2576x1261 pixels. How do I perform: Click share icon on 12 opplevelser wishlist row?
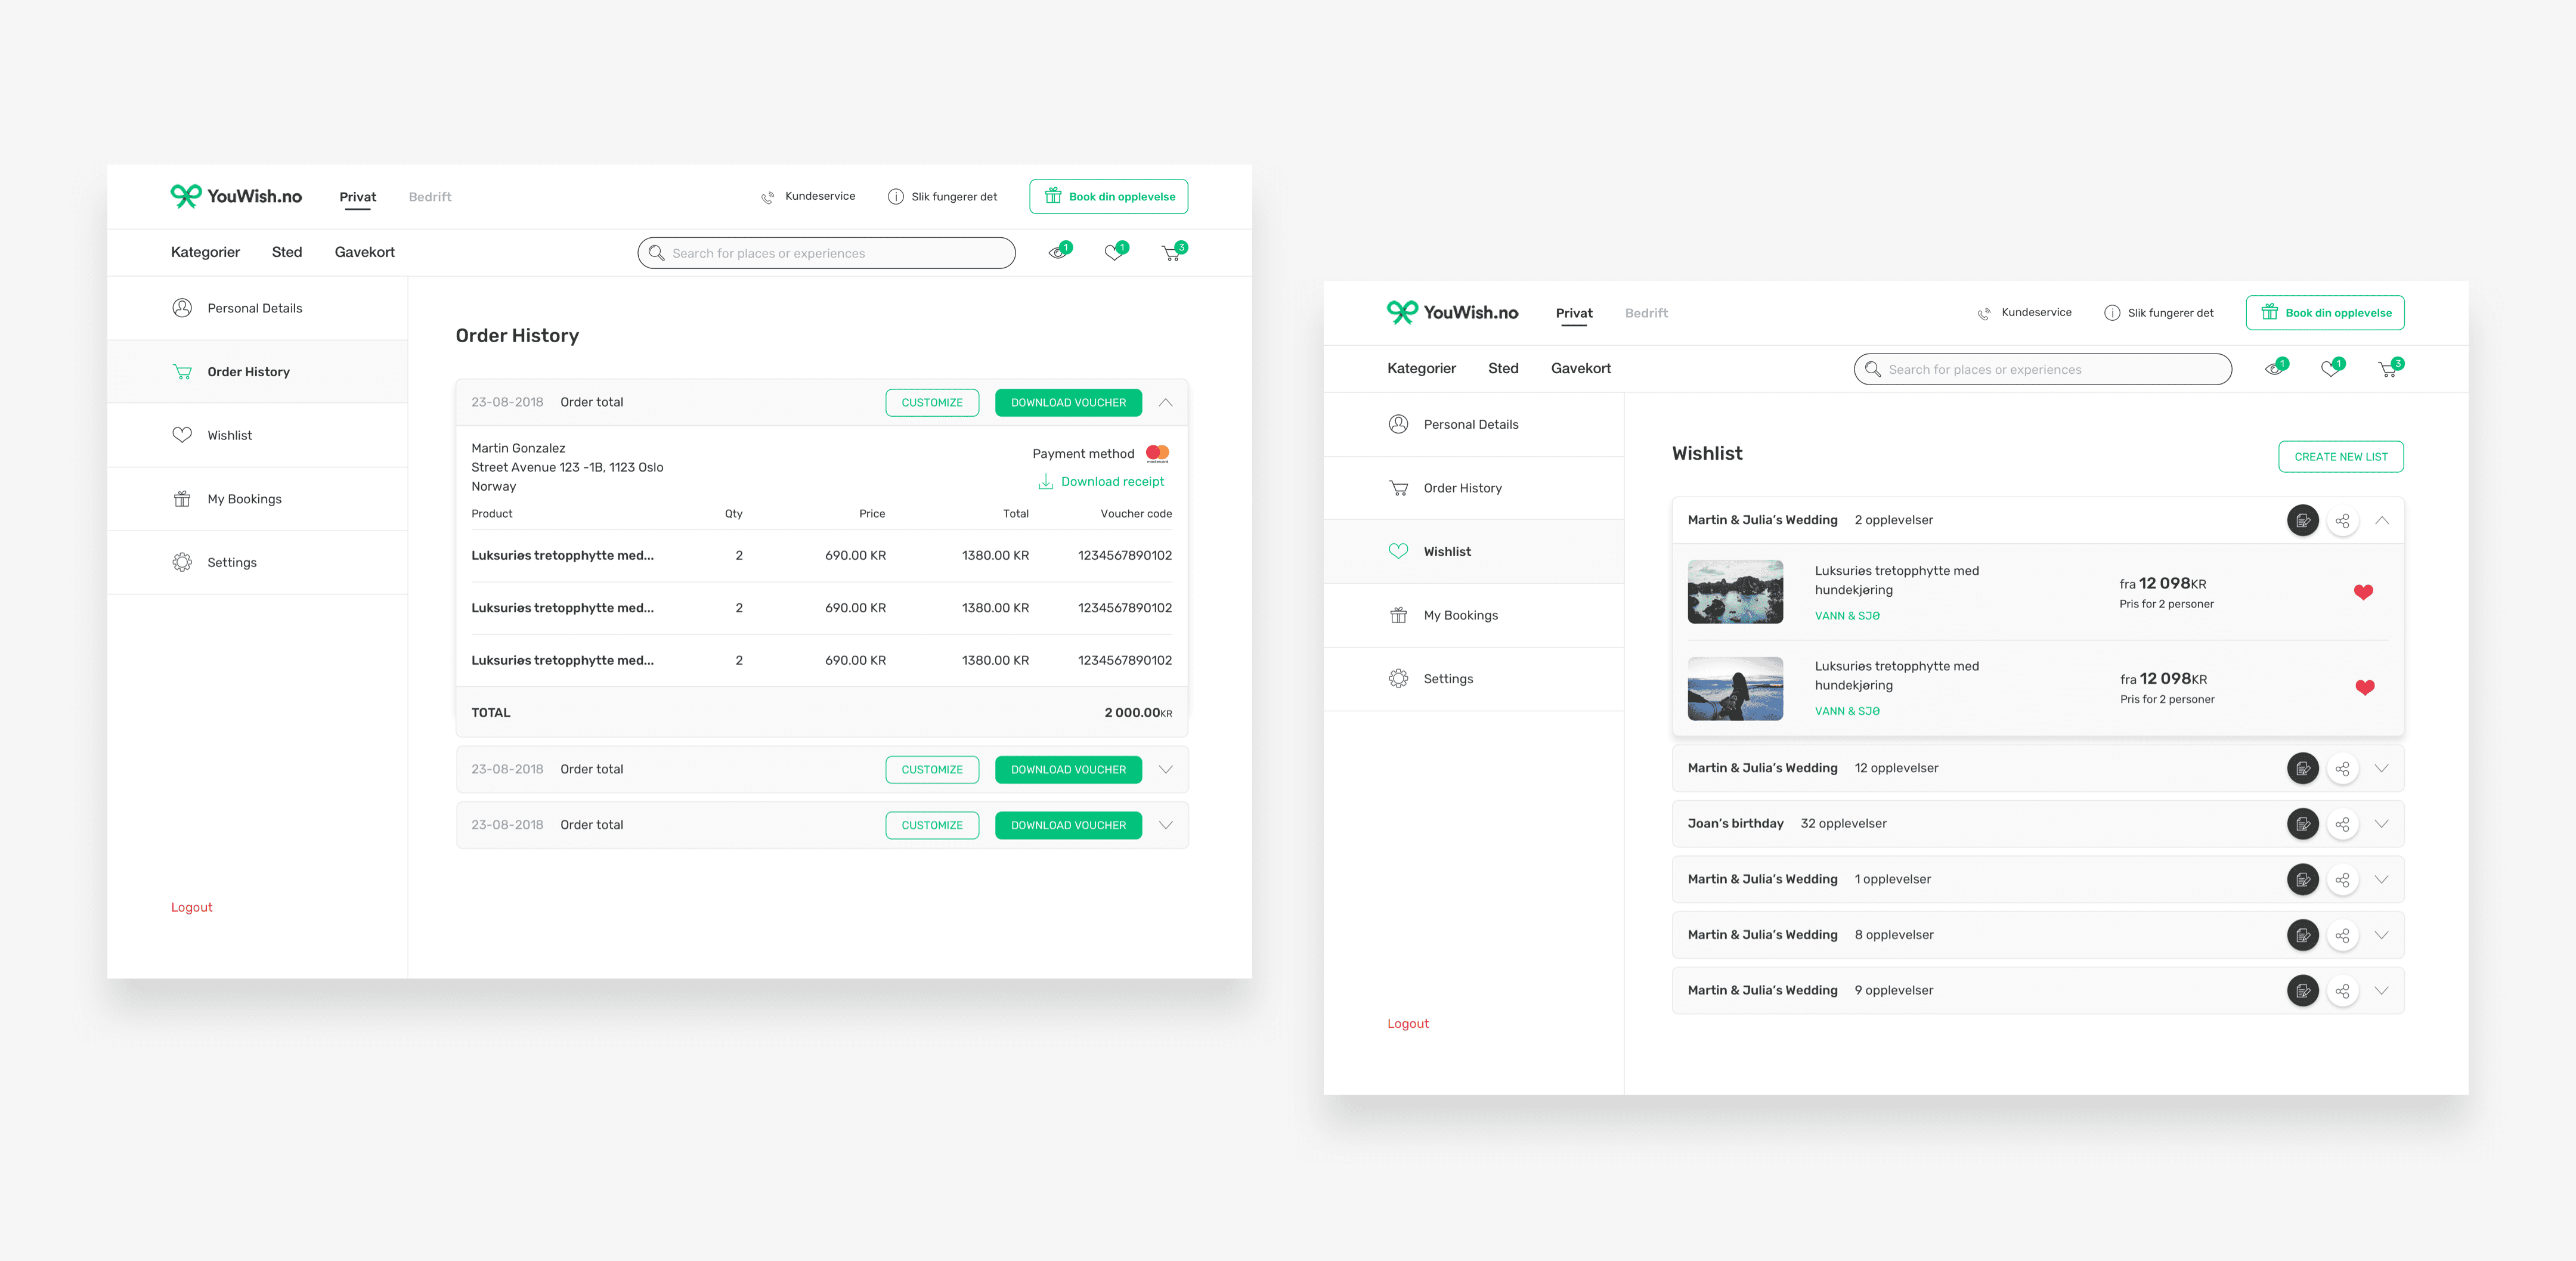tap(2342, 768)
